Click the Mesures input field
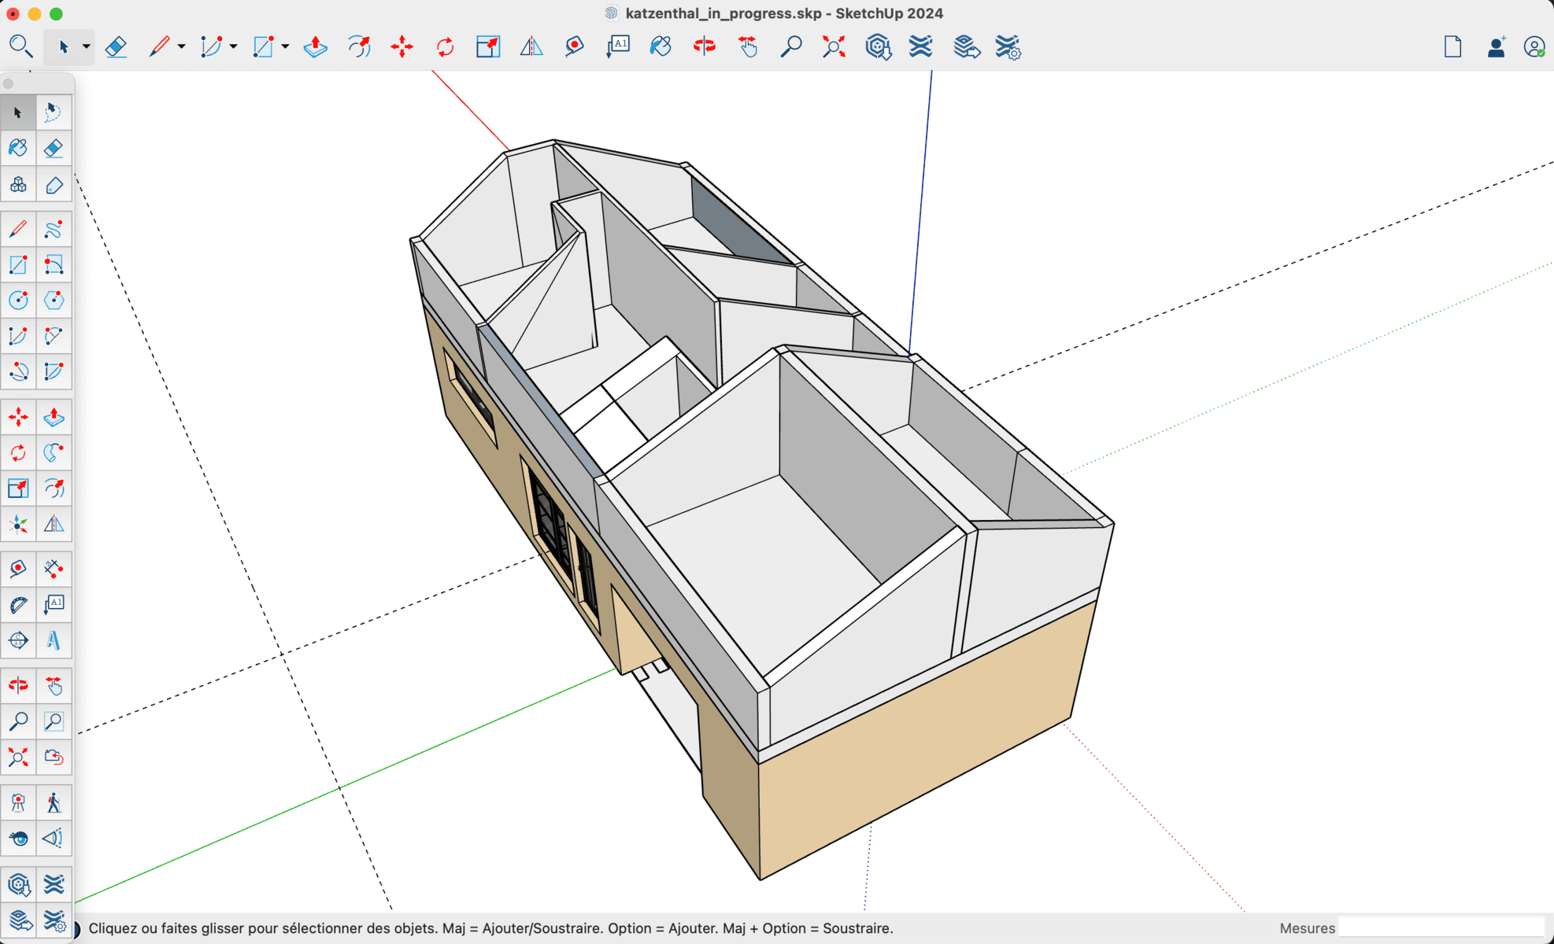 [x=1441, y=928]
